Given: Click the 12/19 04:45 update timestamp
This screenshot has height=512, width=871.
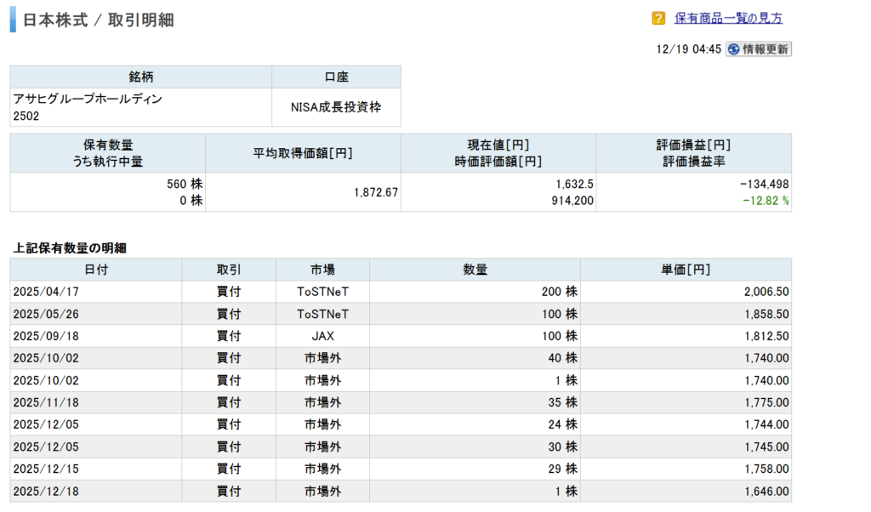Looking at the screenshot, I should [689, 49].
